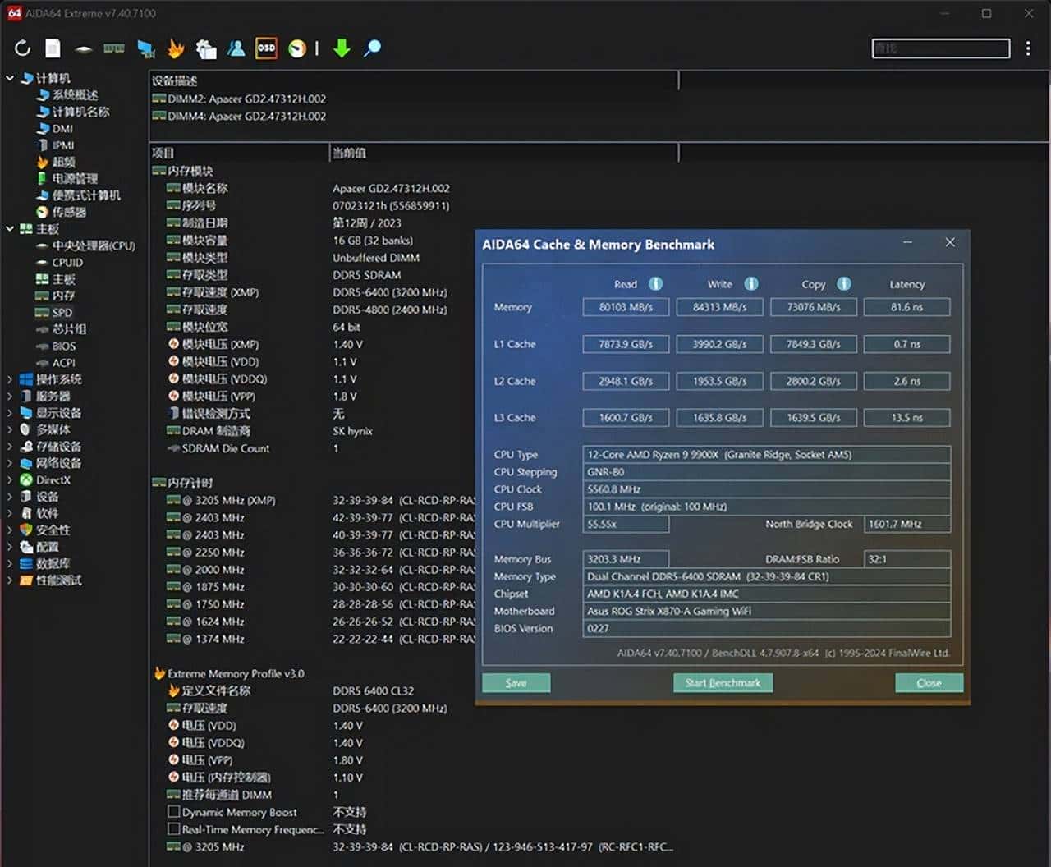Open the memory module benchmark toolbar icon
The width and height of the screenshot is (1051, 867).
point(114,48)
